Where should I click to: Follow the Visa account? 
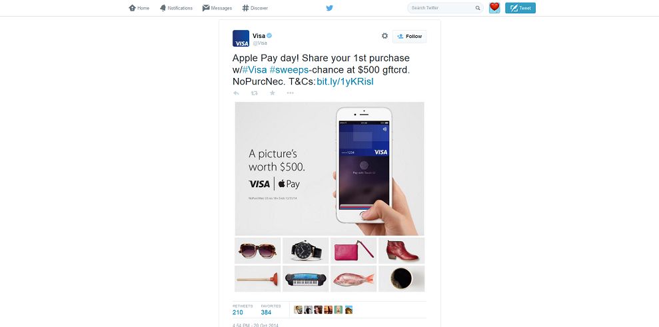pyautogui.click(x=409, y=37)
